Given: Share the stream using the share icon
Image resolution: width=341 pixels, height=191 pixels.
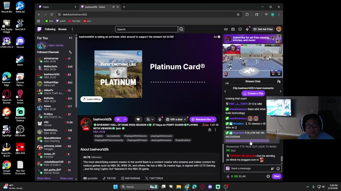Looking at the screenshot, I should coord(210,130).
